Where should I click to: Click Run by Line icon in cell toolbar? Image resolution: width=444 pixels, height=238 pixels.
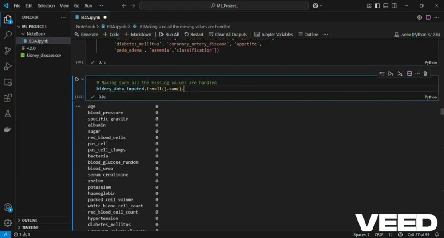click(x=382, y=73)
